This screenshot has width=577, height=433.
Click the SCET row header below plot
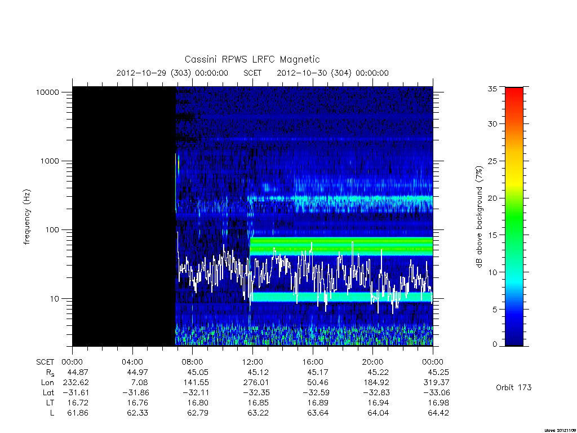[45, 363]
